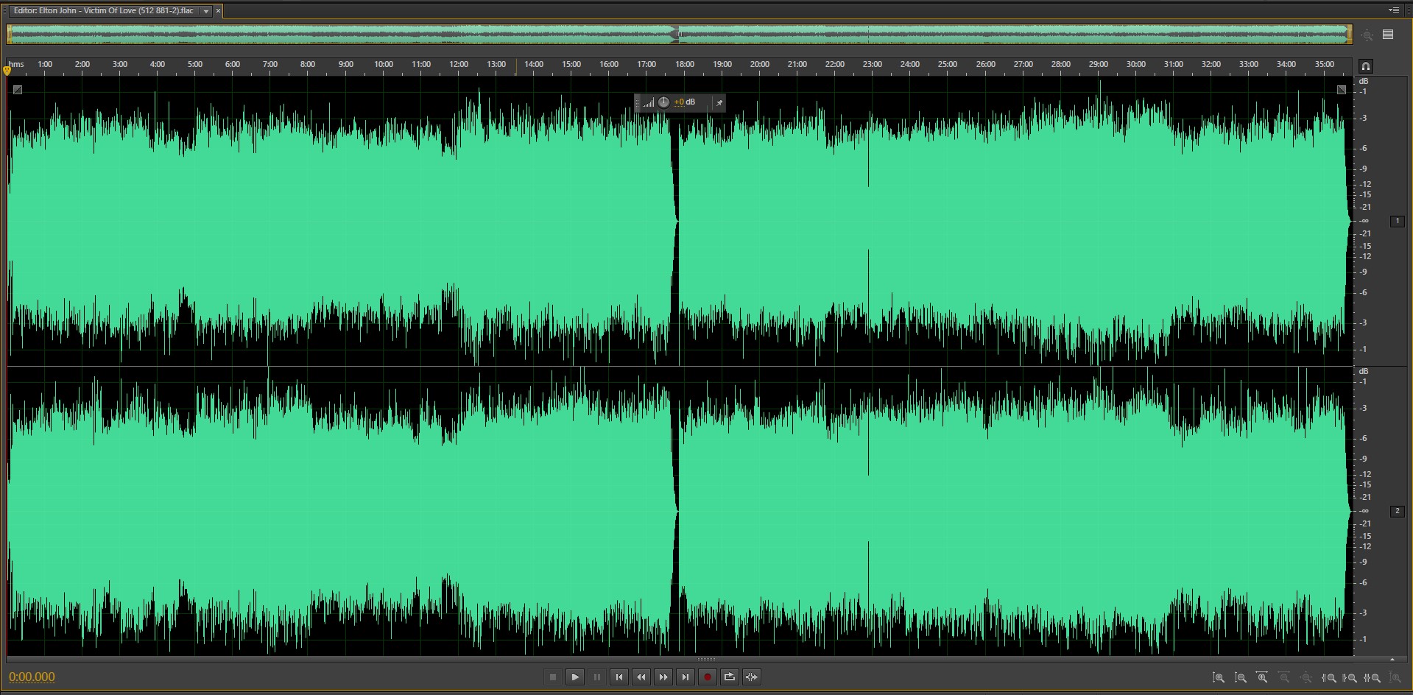Viewport: 1413px width, 695px height.
Task: Toggle loop playback in the transport
Action: tap(730, 677)
